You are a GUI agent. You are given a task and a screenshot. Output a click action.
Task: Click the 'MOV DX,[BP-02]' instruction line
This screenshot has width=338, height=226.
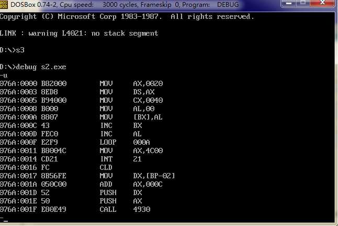point(87,176)
